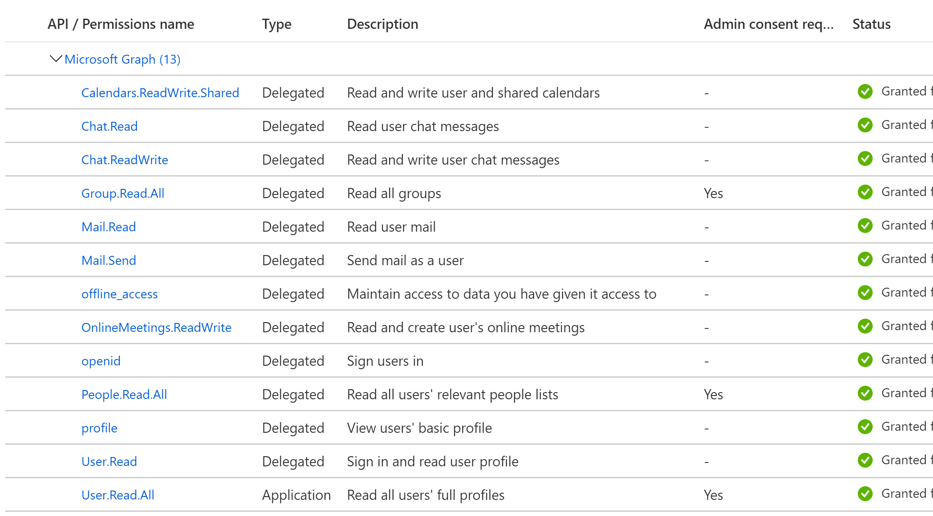Click the Status column header

tap(871, 24)
